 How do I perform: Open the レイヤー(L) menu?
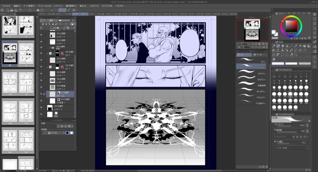(58, 6)
